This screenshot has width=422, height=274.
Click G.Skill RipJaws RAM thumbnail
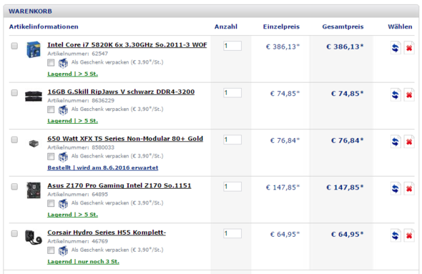pyautogui.click(x=34, y=96)
